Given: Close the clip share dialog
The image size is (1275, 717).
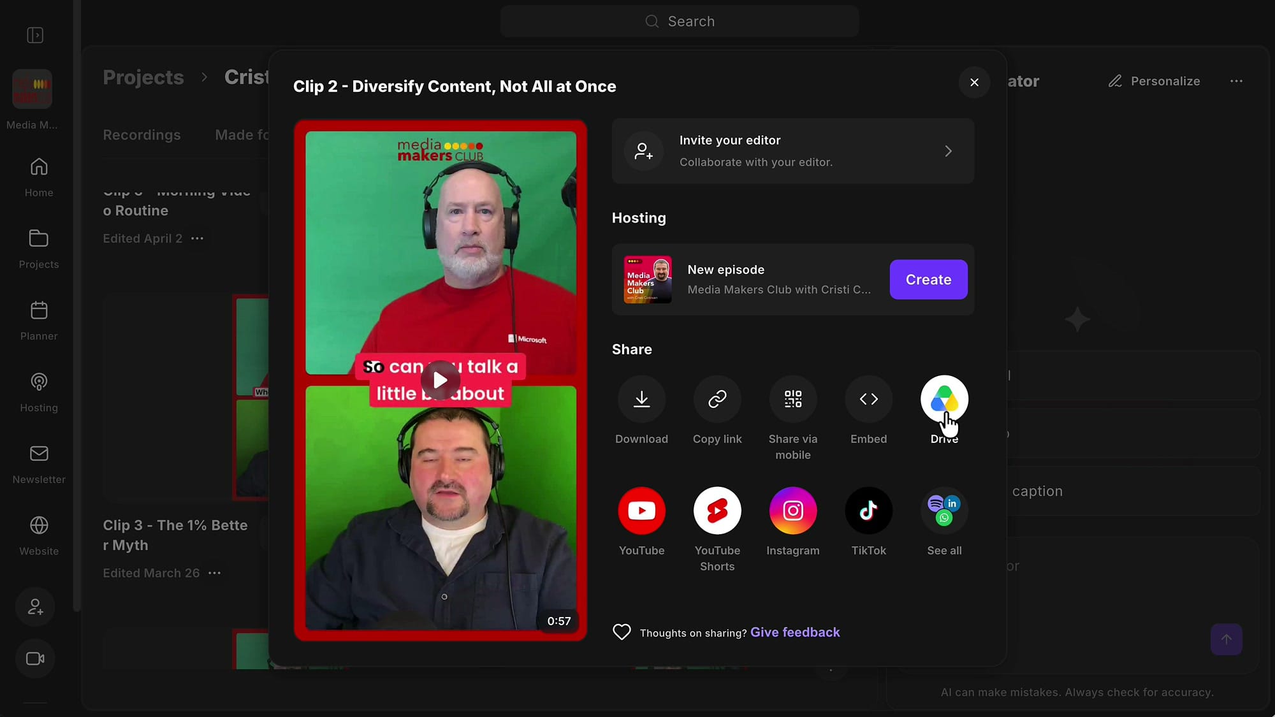Looking at the screenshot, I should pos(974,82).
